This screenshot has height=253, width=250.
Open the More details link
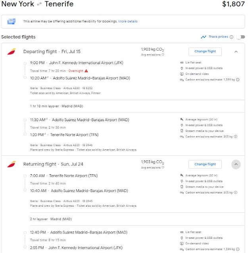128,21
